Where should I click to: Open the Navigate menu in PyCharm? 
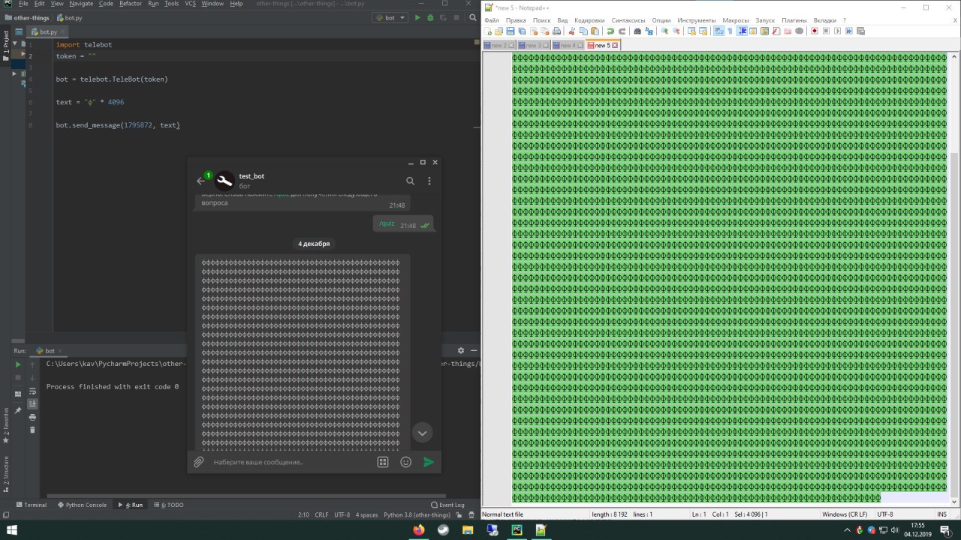[81, 4]
